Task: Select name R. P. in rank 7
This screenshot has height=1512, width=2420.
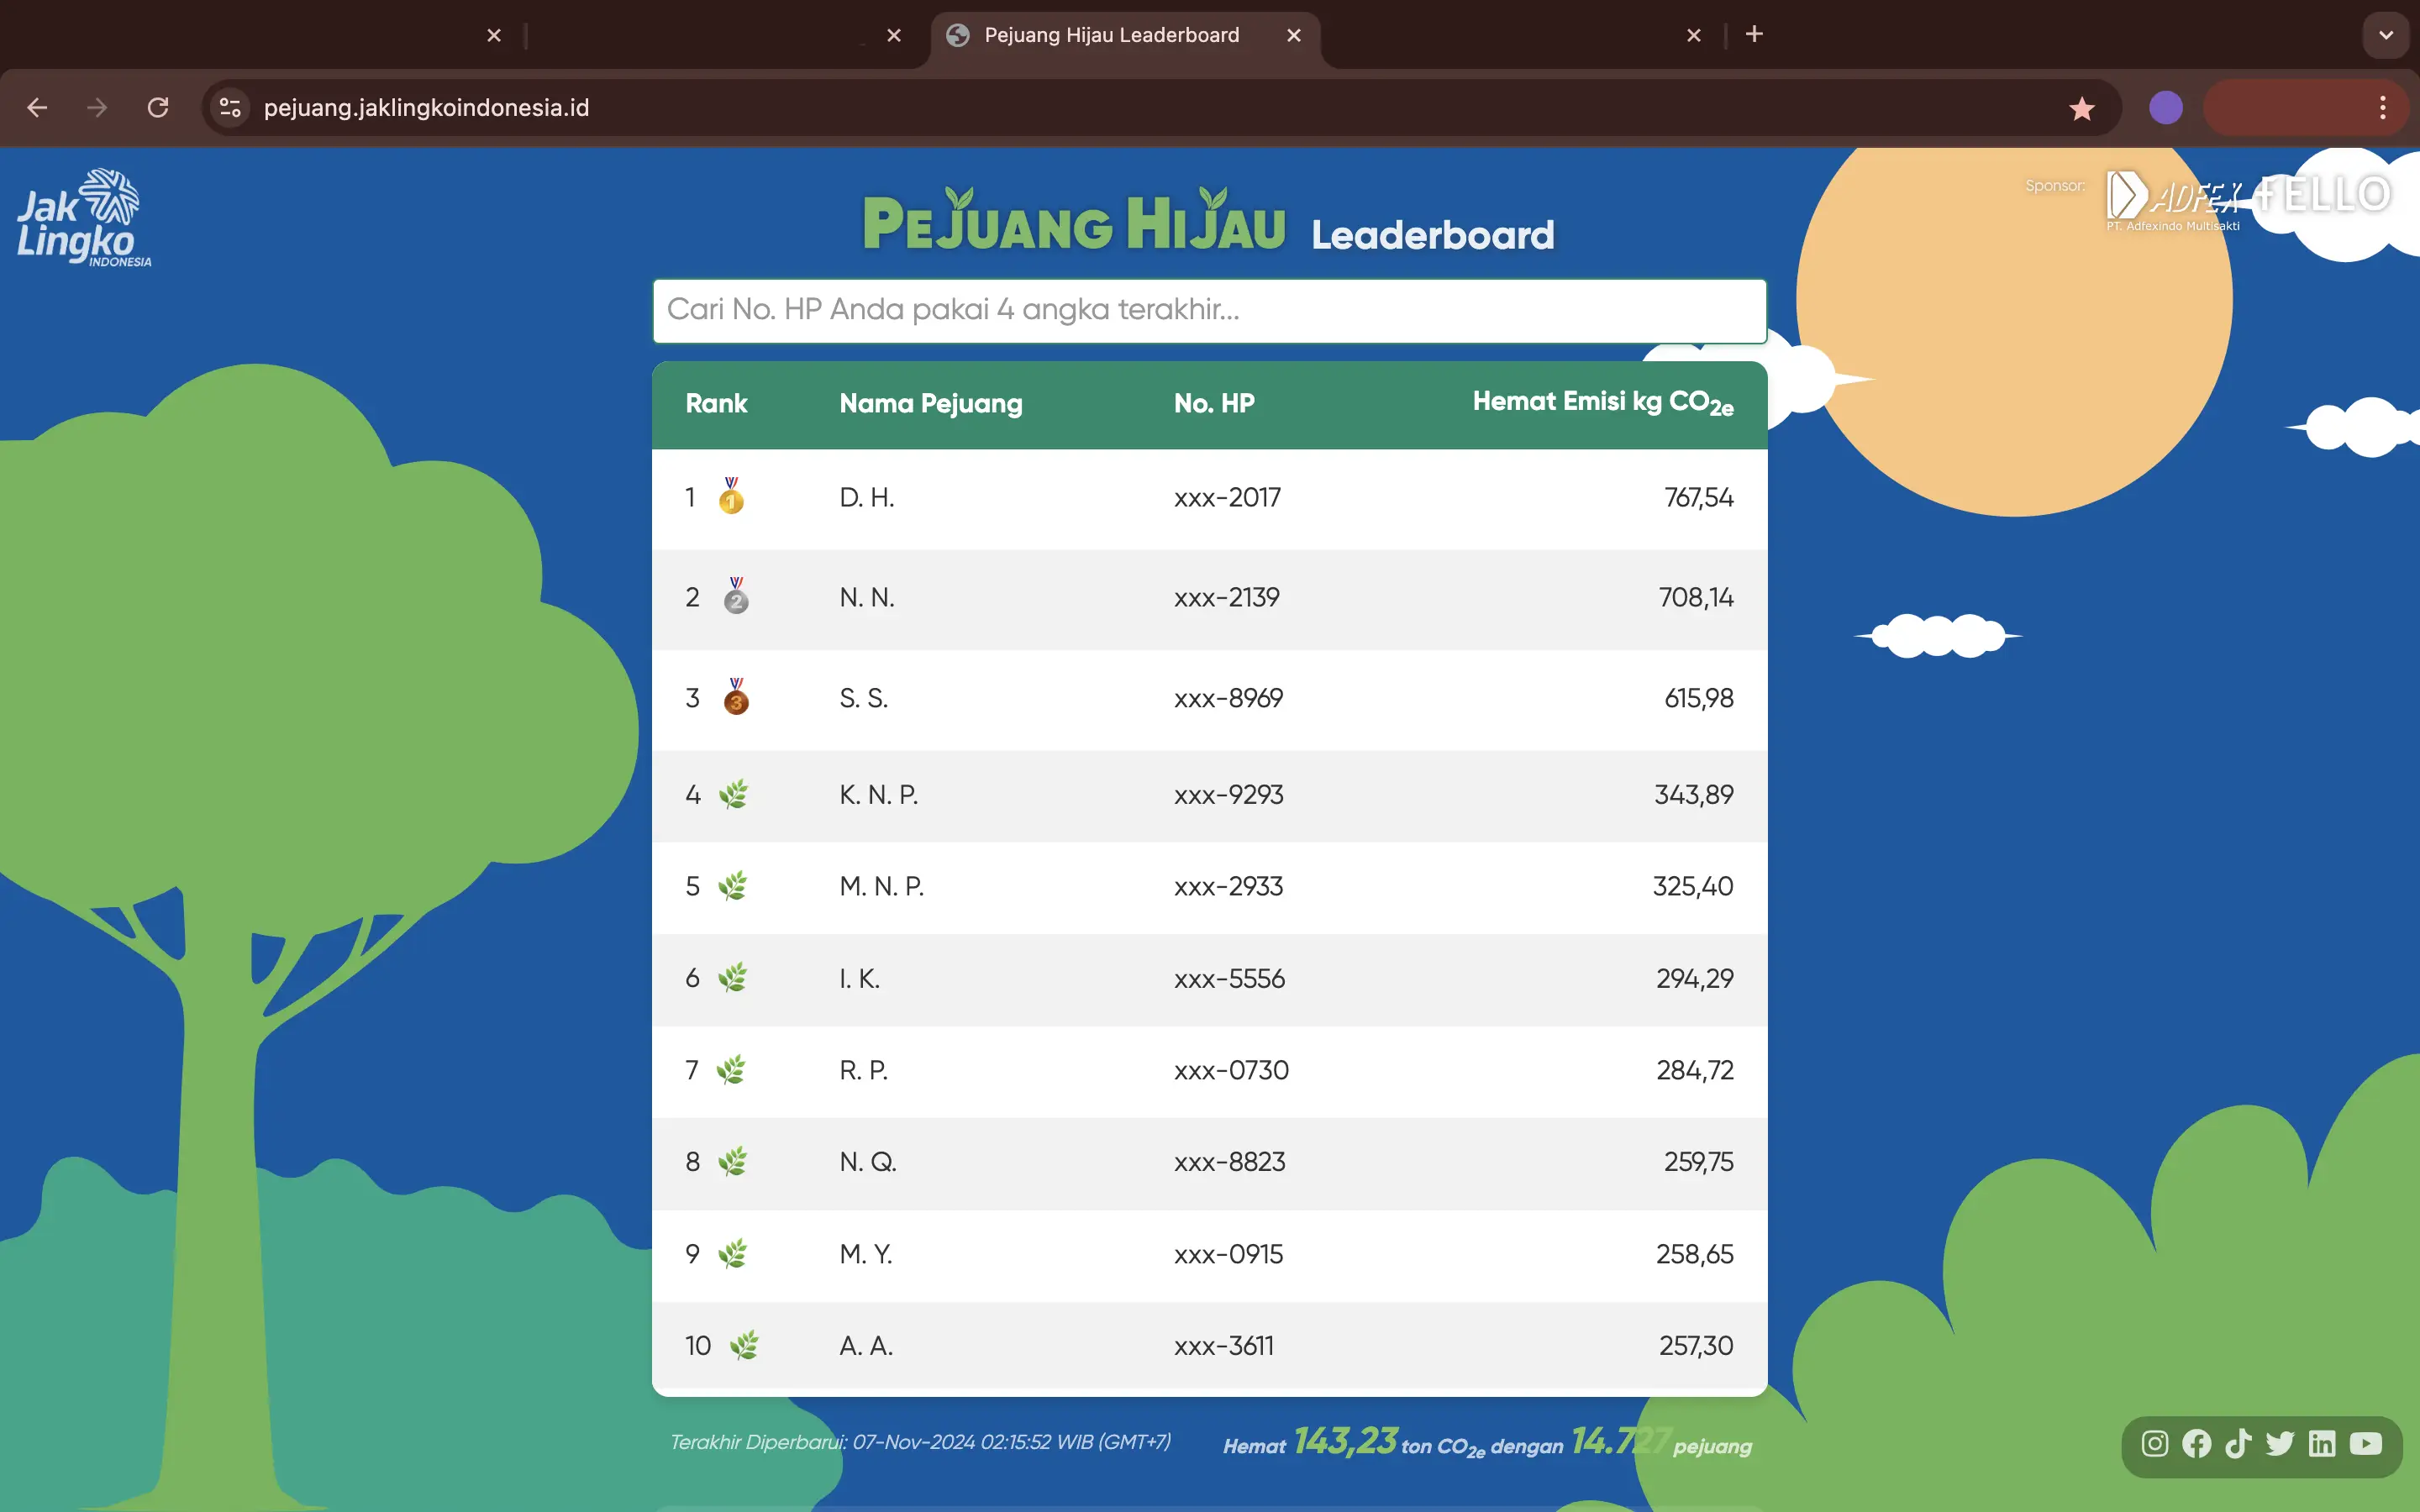Action: [863, 1070]
